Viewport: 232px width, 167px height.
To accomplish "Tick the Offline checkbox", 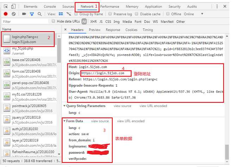I will pyautogui.click(x=168, y=14).
